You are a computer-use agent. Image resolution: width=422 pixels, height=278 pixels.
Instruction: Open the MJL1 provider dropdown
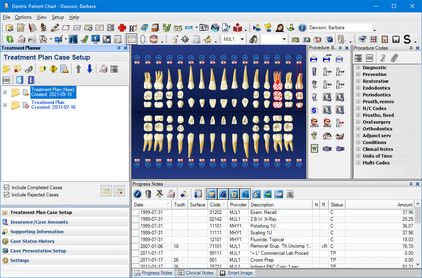[x=242, y=39]
